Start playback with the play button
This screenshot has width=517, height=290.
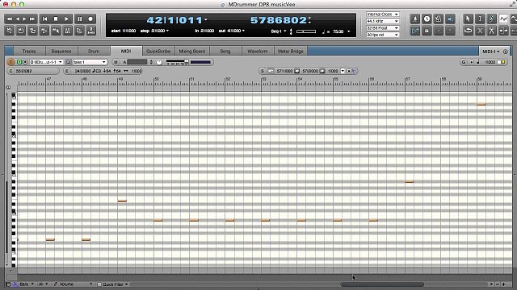(x=66, y=19)
